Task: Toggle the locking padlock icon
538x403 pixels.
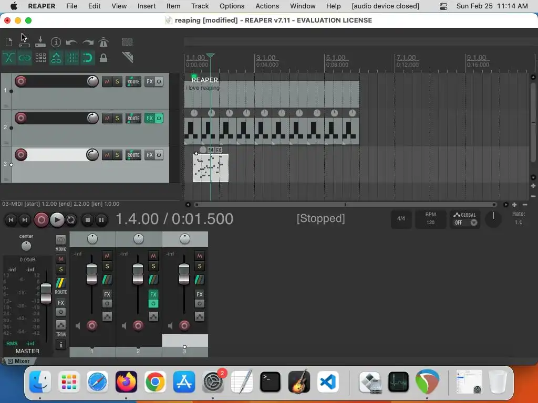Action: coord(104,58)
